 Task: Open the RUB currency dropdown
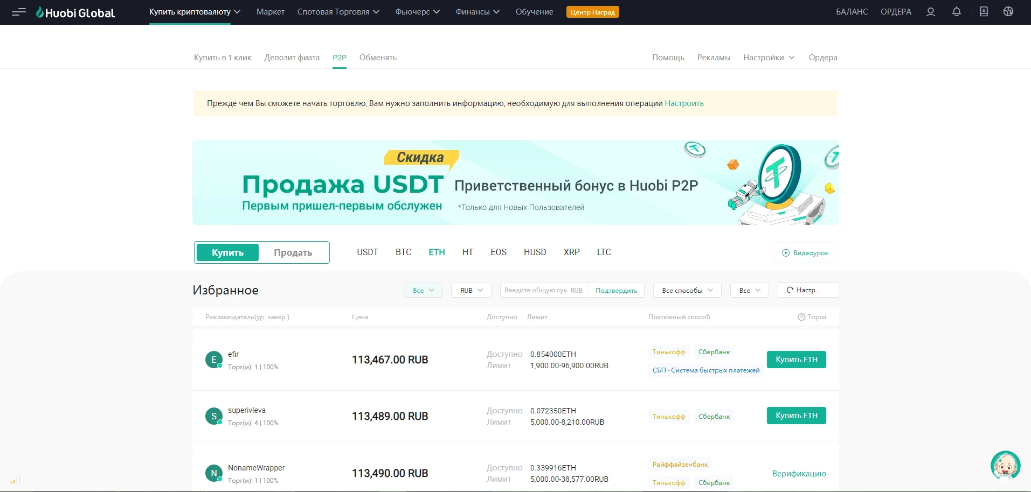[x=471, y=290]
